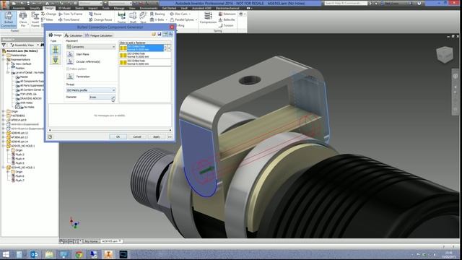Image resolution: width=462 pixels, height=260 pixels.
Task: Open the 3D Model ribbon tab
Action: 64,8
